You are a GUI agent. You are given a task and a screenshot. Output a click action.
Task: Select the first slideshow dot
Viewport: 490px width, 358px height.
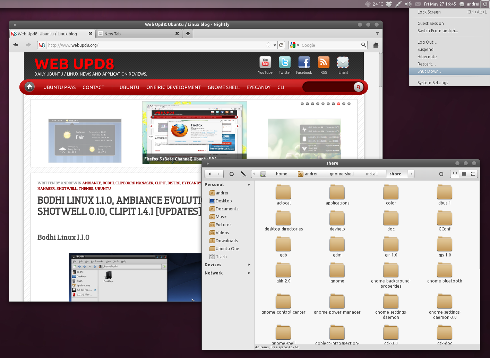(302, 104)
